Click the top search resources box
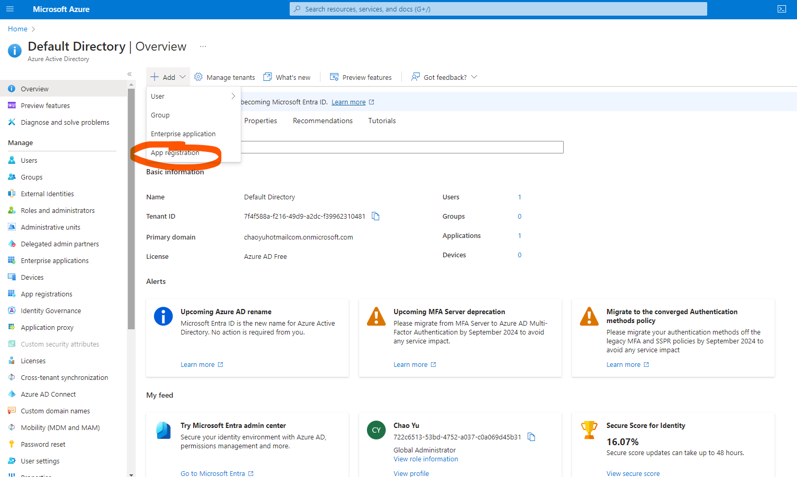The image size is (797, 477). coord(498,9)
